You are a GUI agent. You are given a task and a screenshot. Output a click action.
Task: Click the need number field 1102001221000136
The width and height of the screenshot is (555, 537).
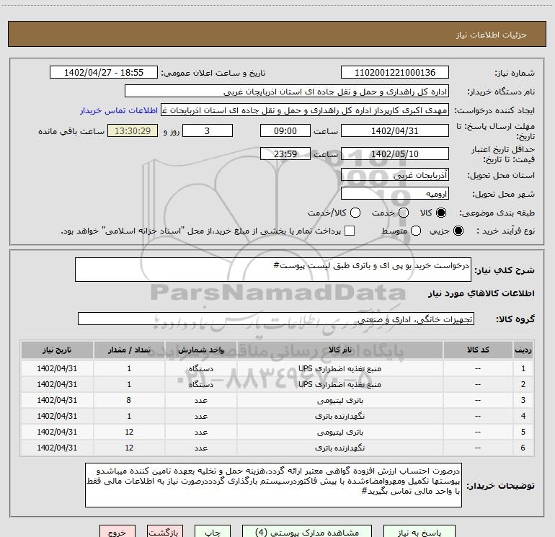point(395,73)
